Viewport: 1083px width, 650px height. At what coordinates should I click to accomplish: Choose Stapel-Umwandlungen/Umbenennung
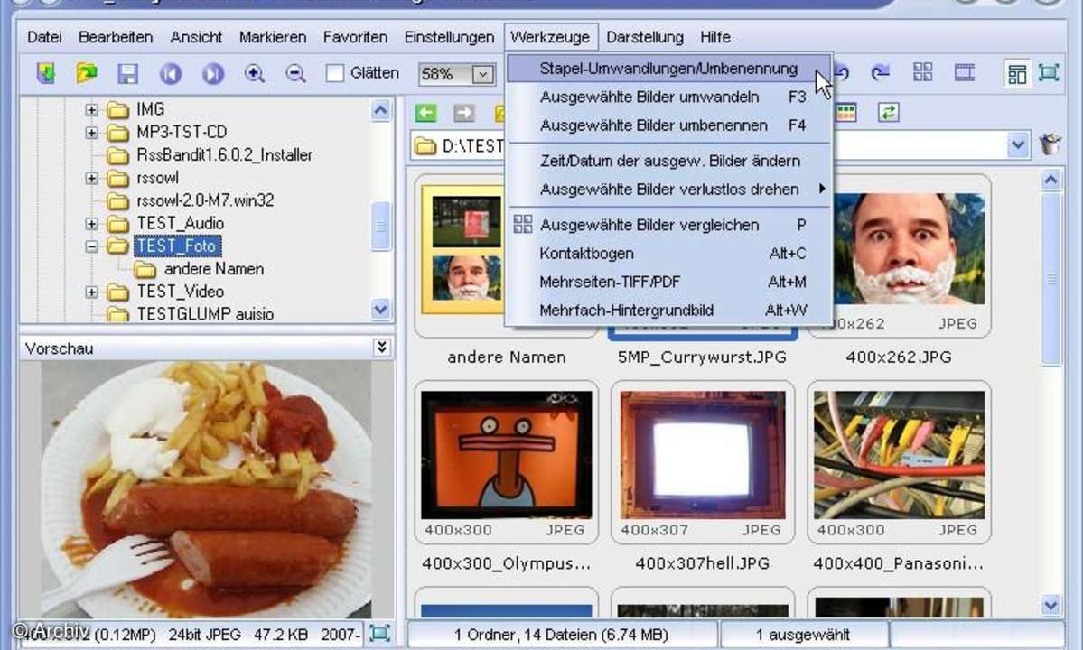point(668,69)
